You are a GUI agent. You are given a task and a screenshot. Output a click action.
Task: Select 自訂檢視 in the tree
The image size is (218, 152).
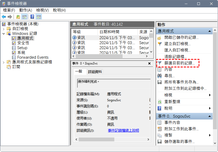click(20, 29)
